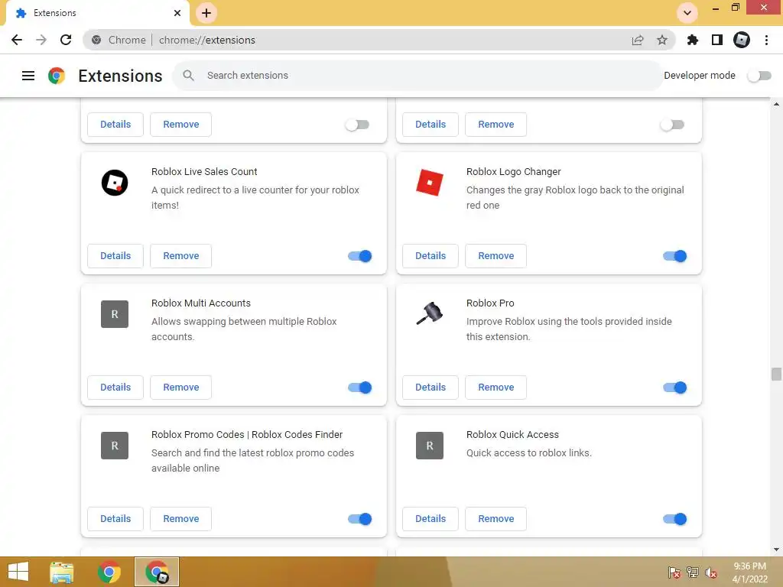Screen dimensions: 783x587
Task: Open Details for Roblox Pro
Action: (430, 388)
